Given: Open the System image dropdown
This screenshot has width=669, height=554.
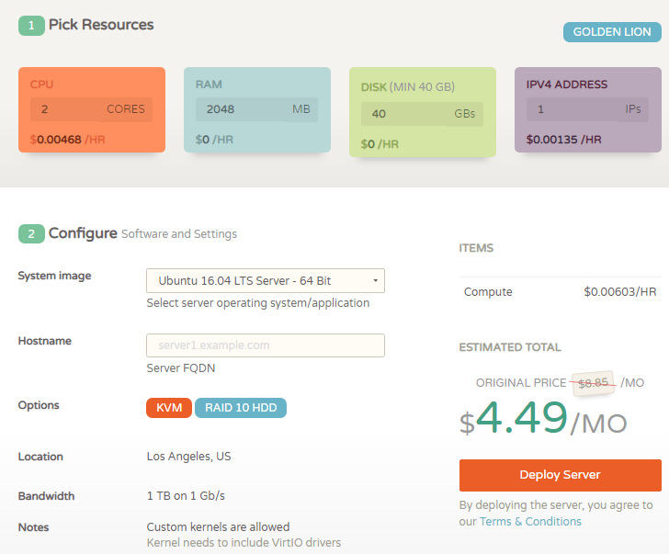Looking at the screenshot, I should point(265,280).
